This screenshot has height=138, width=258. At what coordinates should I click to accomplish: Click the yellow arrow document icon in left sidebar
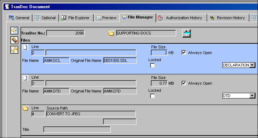(14, 31)
